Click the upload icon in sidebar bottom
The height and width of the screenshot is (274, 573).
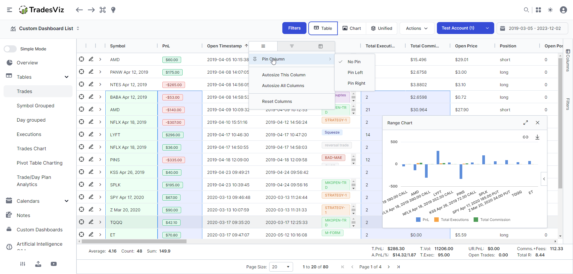click(x=38, y=264)
